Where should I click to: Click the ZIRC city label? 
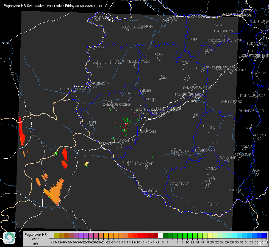[x=185, y=63]
